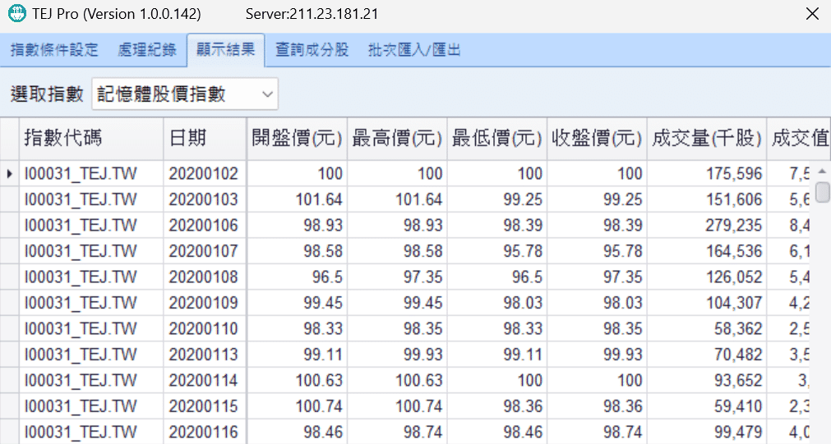Click the 最低價(元) column header
Screen dimensions: 831x444
click(x=497, y=138)
